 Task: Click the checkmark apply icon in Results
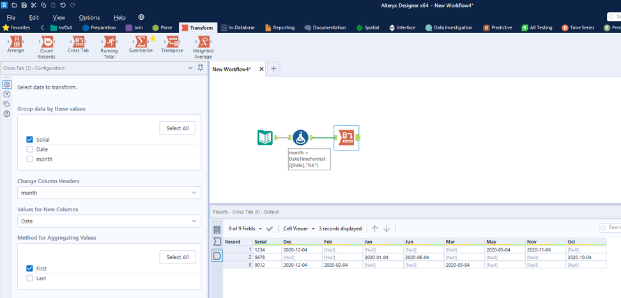point(270,228)
